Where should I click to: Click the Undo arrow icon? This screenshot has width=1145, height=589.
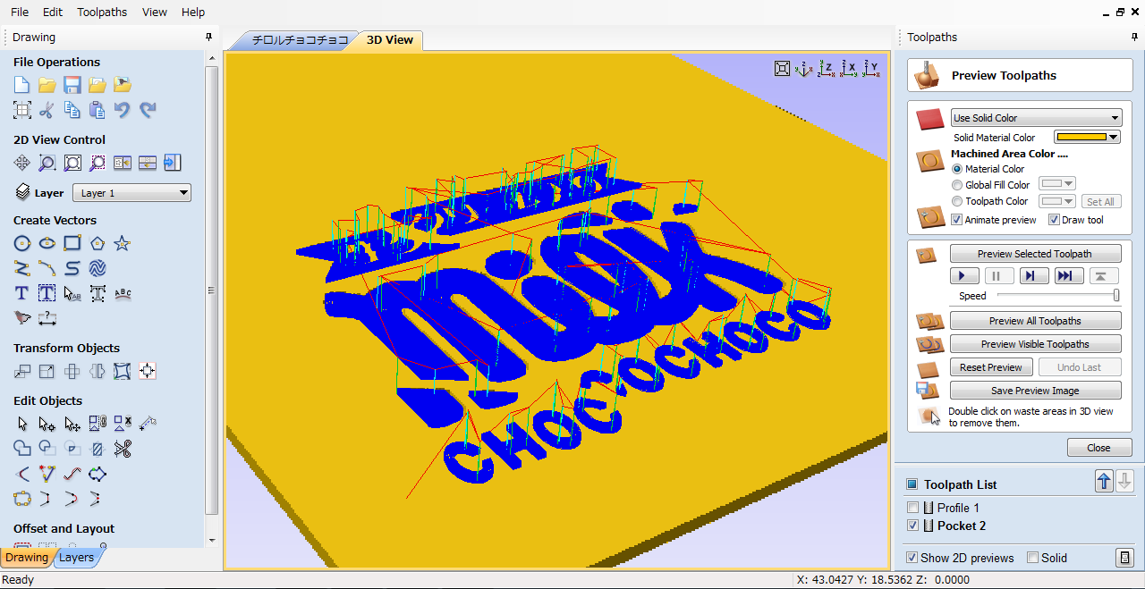(x=123, y=110)
